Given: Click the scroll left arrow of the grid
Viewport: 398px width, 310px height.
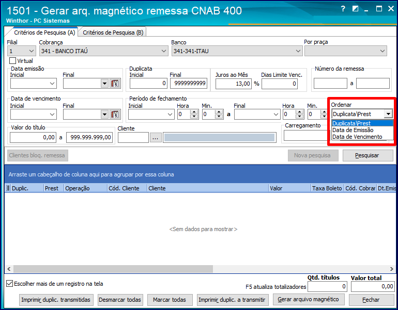Looking at the screenshot, I should coord(9,269).
